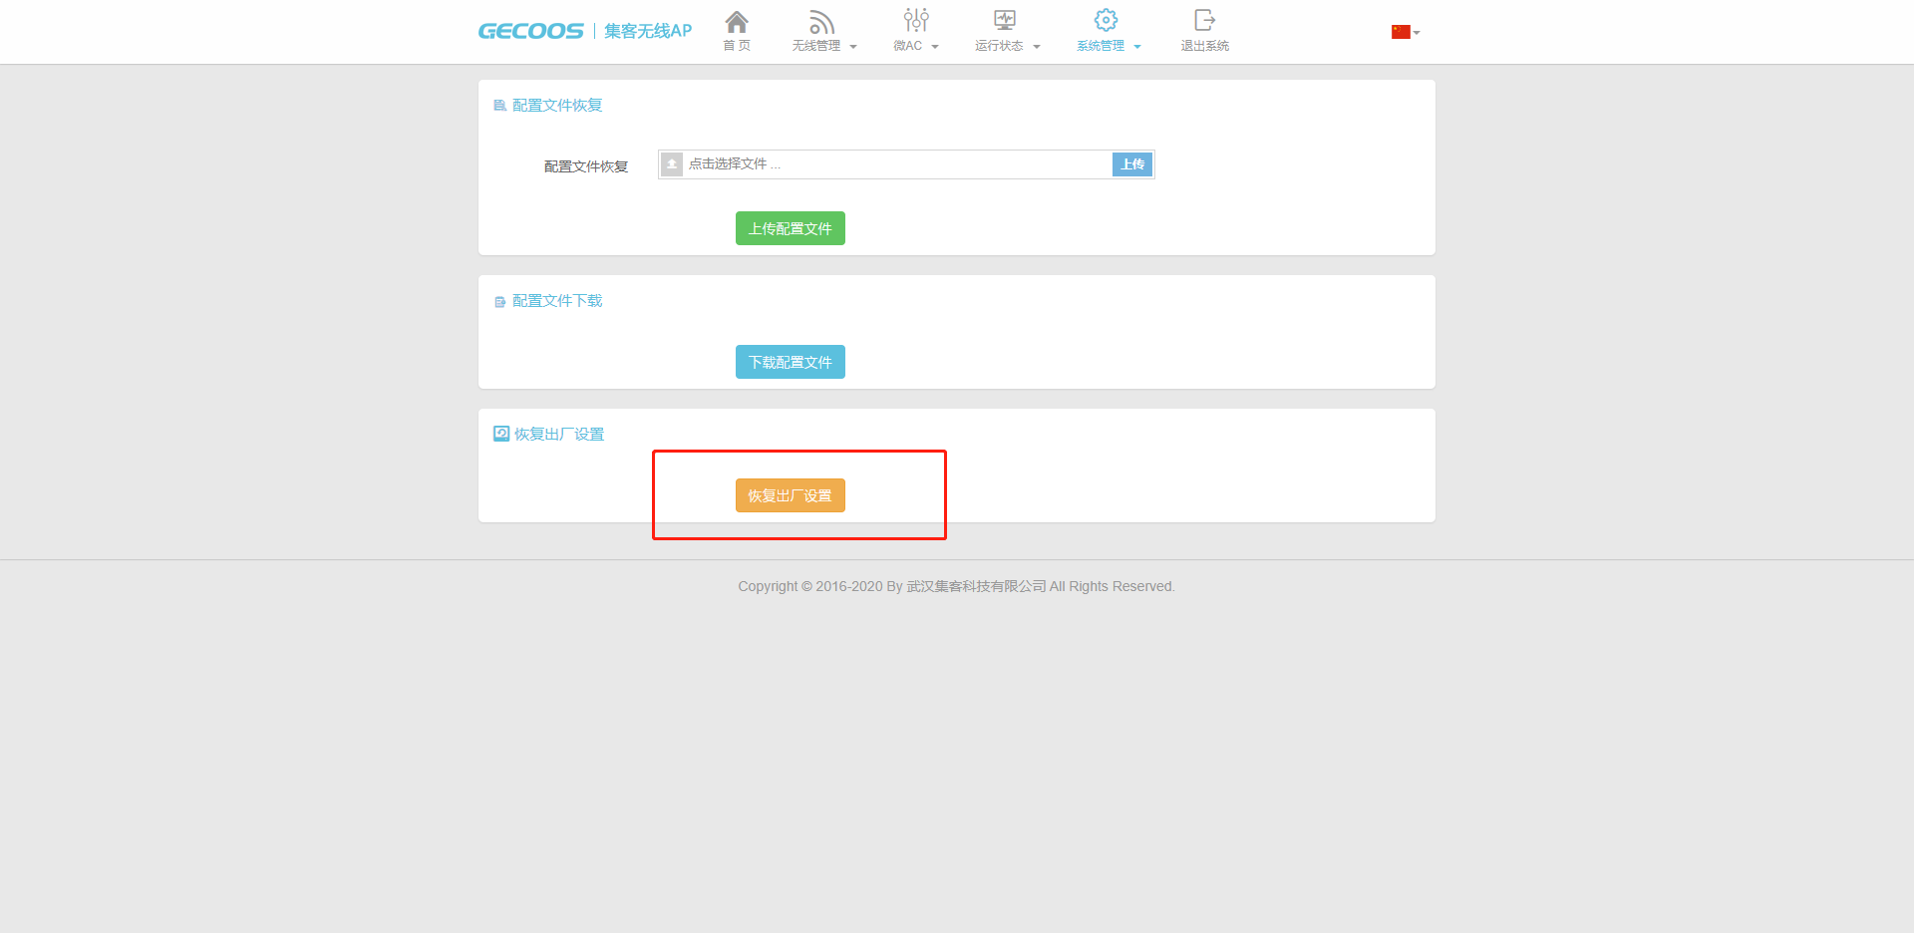1914x933 pixels.
Task: Click the 退出系统 logout icon
Action: coord(1204,20)
